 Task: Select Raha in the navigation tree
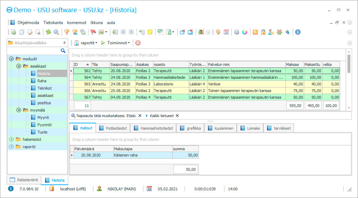[42, 81]
